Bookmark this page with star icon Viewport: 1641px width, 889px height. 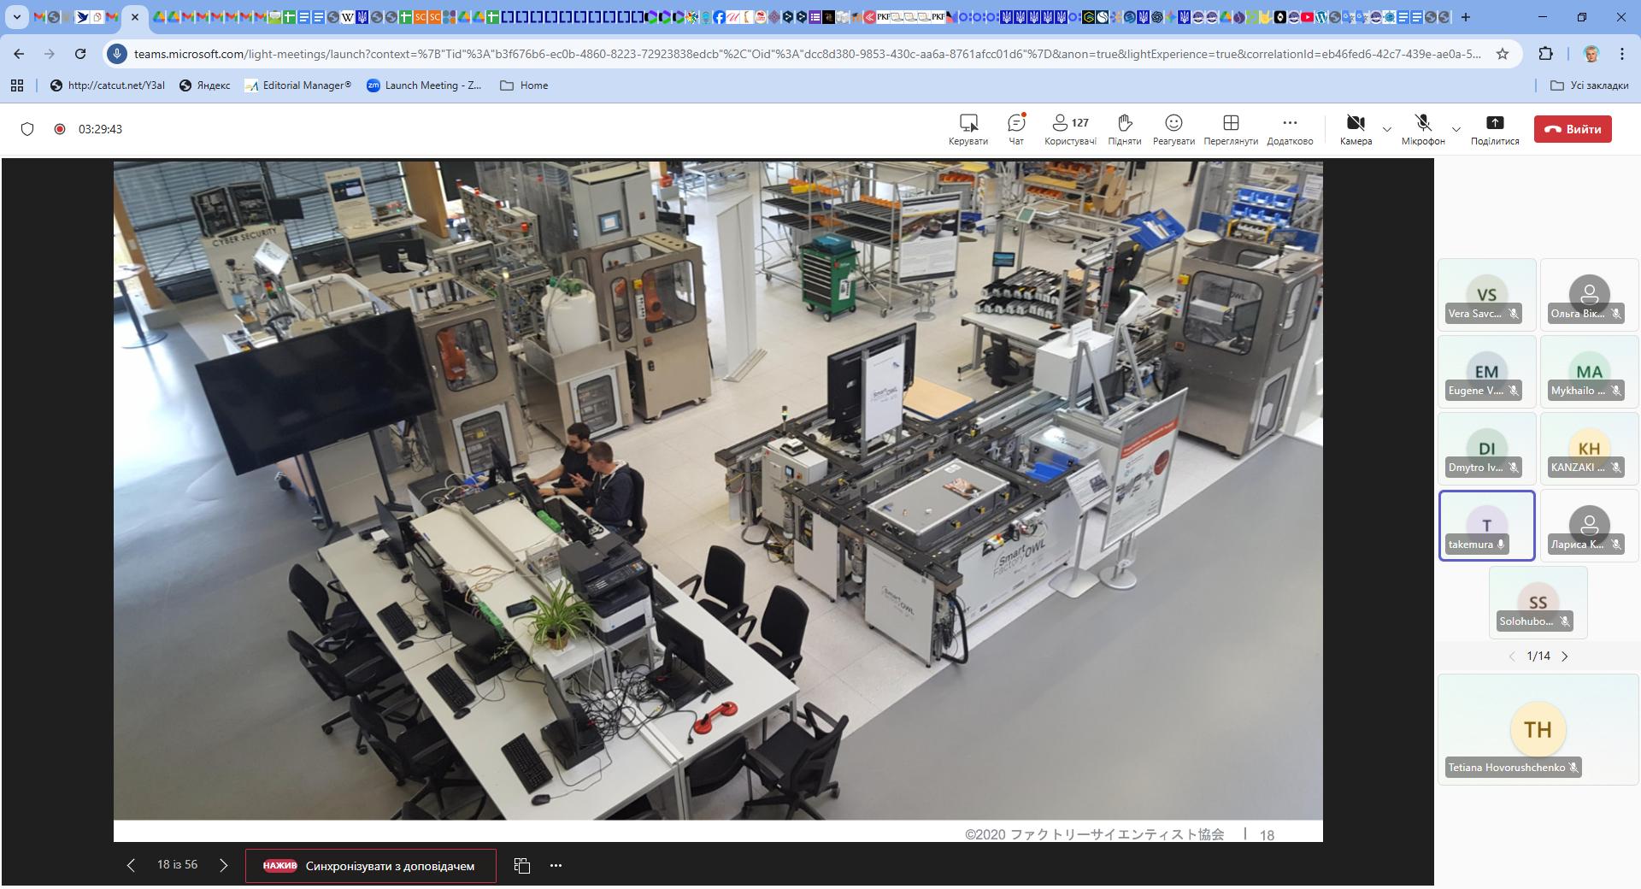1503,54
